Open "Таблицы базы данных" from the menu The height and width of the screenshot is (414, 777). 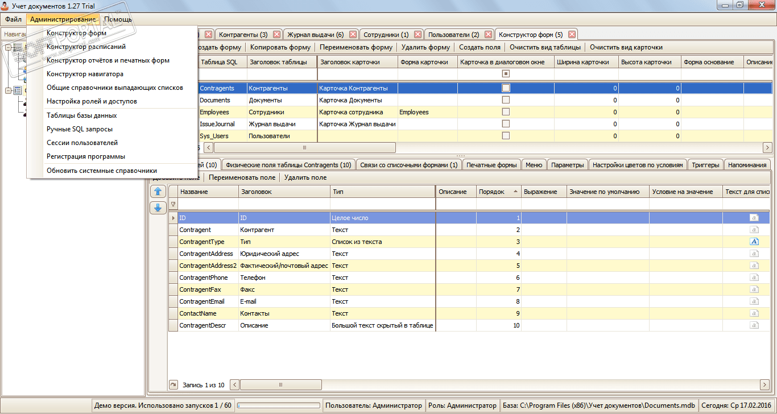(82, 115)
